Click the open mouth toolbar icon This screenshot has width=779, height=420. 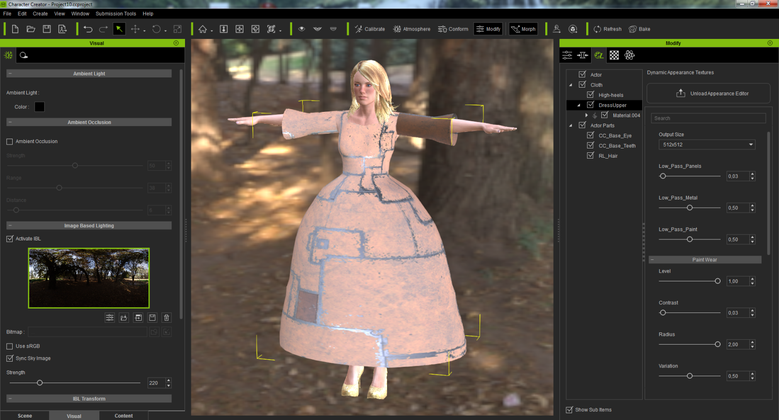pos(317,29)
